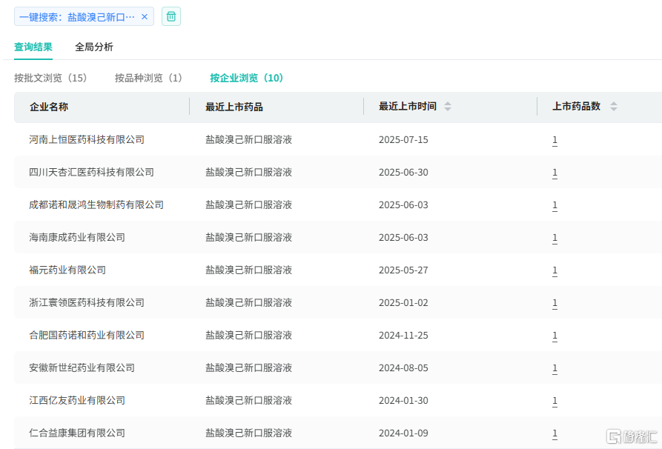The image size is (662, 449).
Task: Open drug count link for 成都诺和晟鸿生物制药有限公司
Action: coord(555,205)
